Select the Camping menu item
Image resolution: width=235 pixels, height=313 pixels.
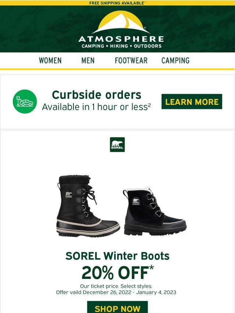pyautogui.click(x=176, y=60)
